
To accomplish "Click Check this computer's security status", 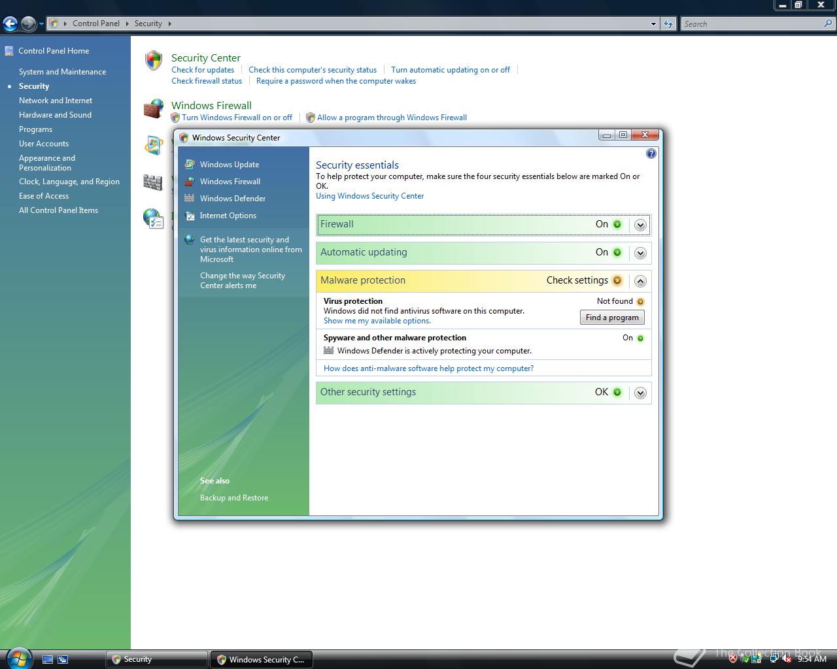I will coord(313,70).
